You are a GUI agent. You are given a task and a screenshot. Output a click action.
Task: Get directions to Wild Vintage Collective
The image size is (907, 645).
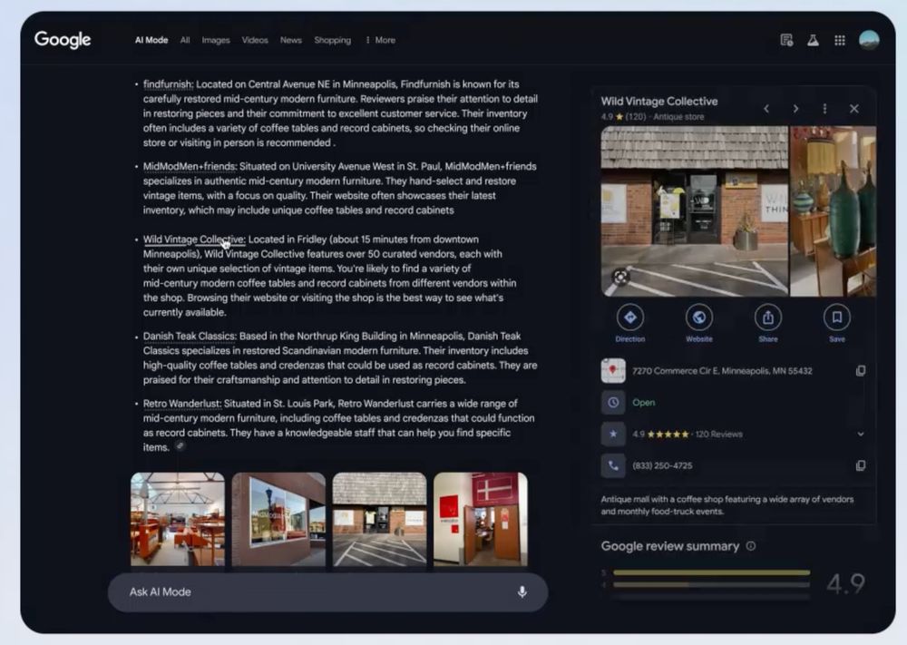tap(630, 322)
